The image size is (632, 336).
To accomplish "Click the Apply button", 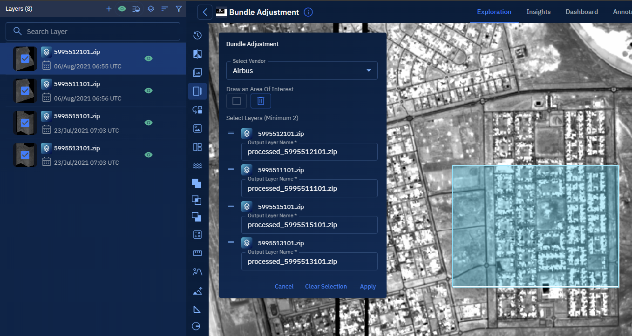I will [x=367, y=287].
